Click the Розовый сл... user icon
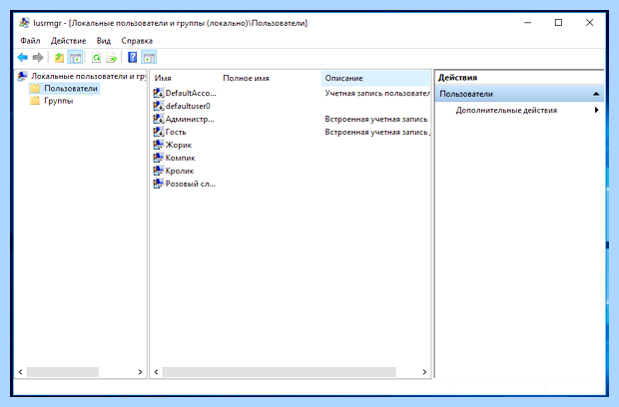 point(159,184)
